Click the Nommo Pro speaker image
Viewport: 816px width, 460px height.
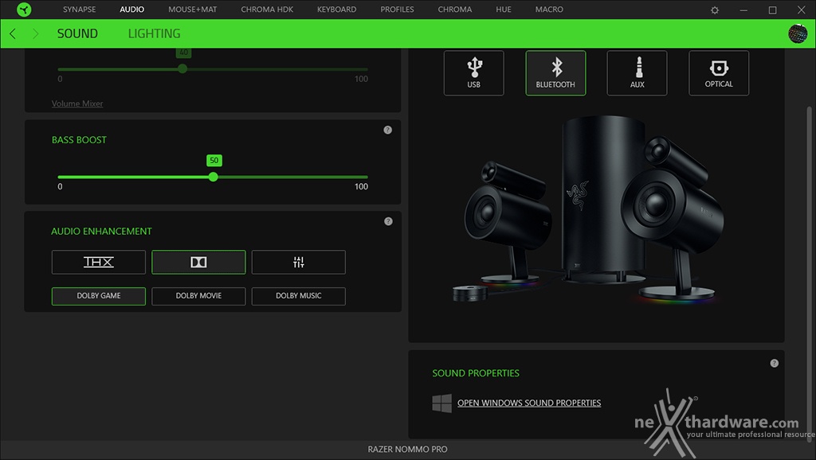[x=588, y=211]
